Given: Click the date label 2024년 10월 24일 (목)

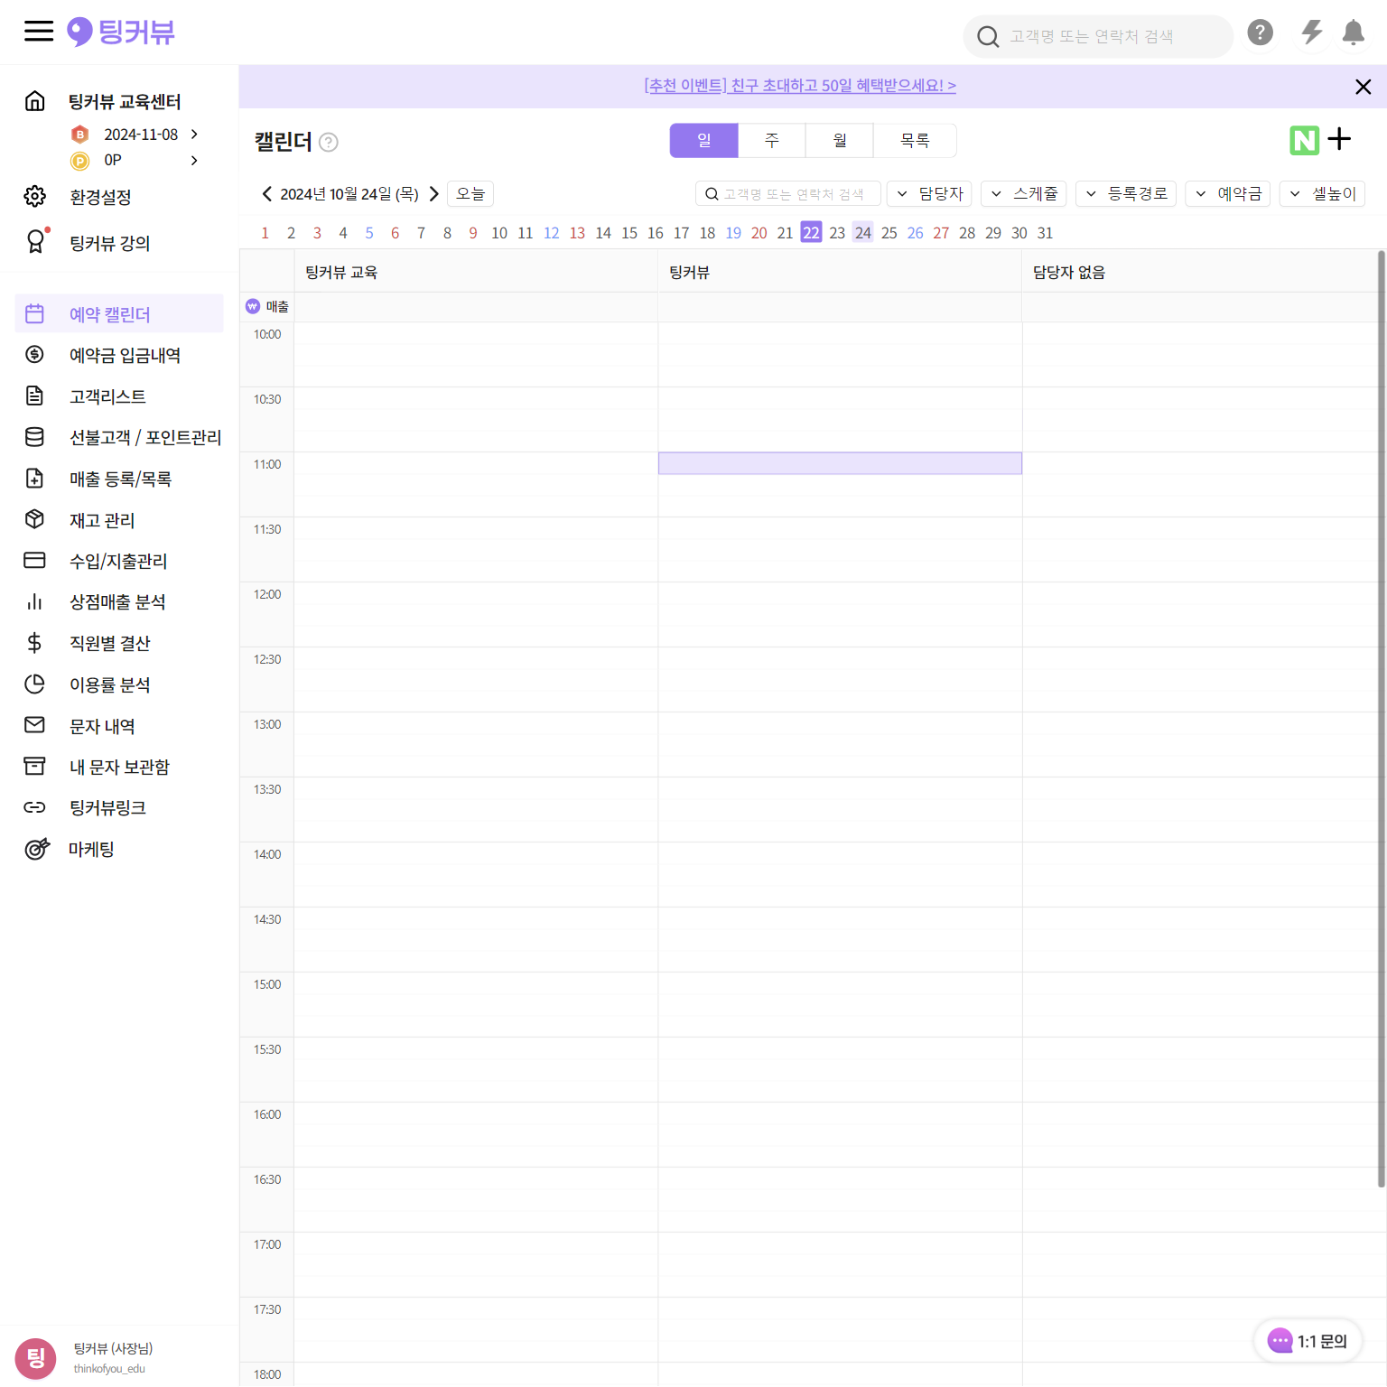Looking at the screenshot, I should click(x=349, y=194).
